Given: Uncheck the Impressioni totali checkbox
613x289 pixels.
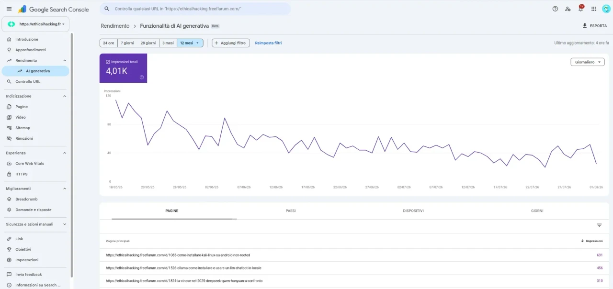Looking at the screenshot, I should pyautogui.click(x=108, y=62).
